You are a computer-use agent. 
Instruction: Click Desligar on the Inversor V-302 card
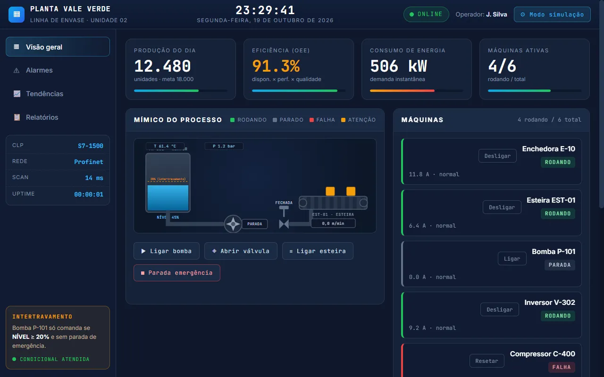pos(499,310)
